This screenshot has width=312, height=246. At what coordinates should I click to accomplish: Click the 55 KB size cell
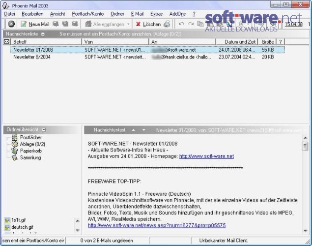click(x=268, y=50)
